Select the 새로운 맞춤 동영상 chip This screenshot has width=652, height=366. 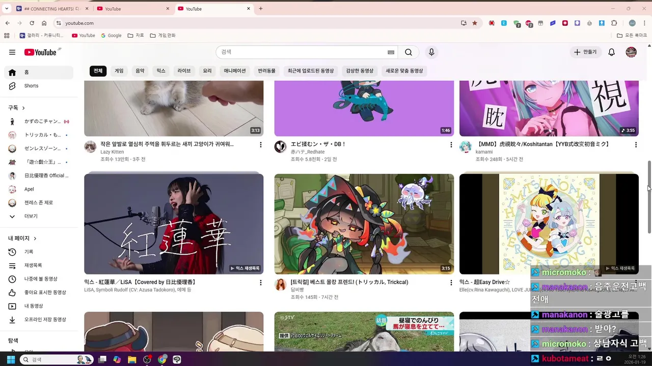[404, 71]
